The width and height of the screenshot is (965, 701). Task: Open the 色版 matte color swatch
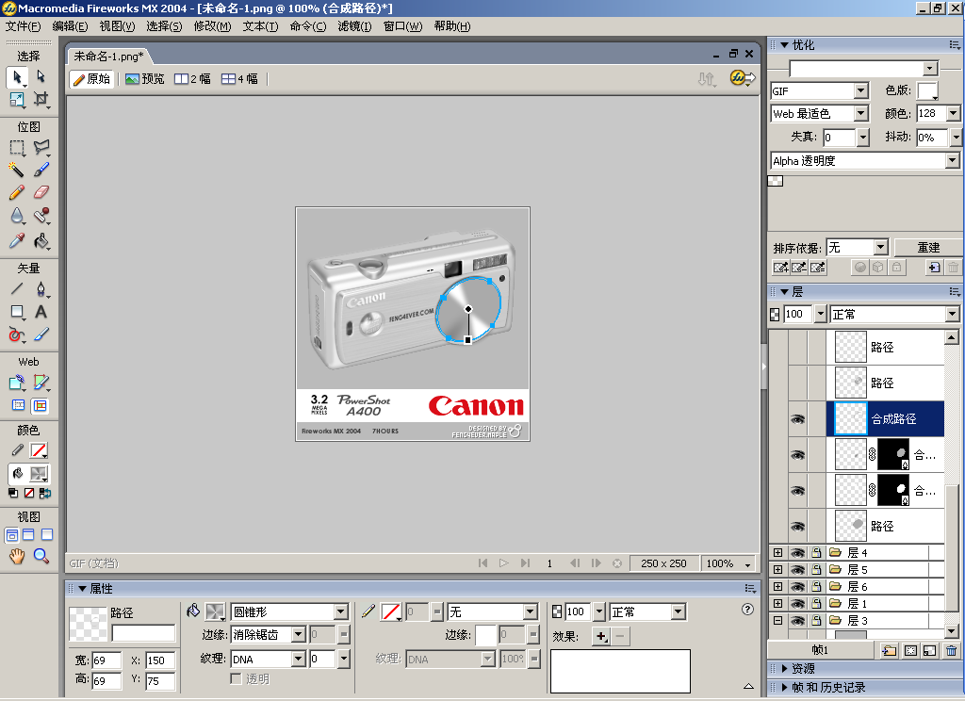927,91
